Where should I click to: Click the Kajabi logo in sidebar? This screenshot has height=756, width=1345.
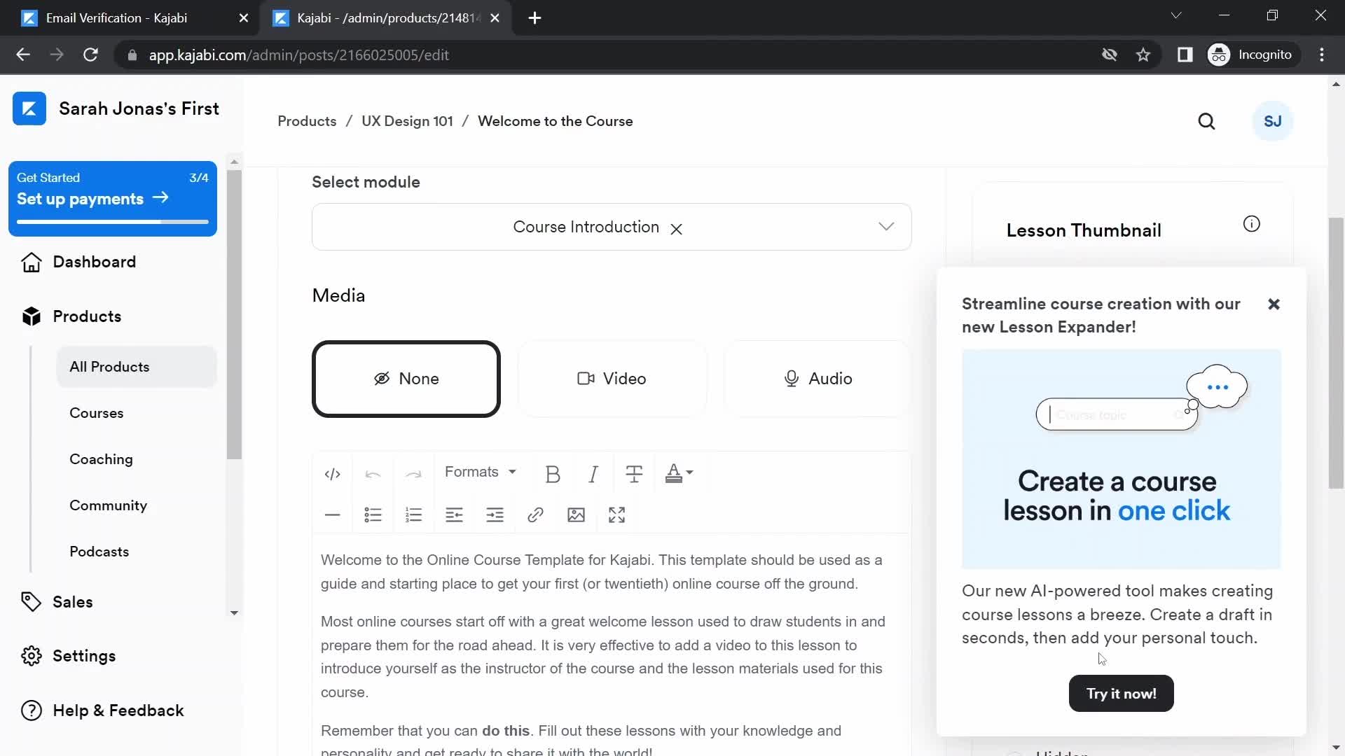click(29, 108)
